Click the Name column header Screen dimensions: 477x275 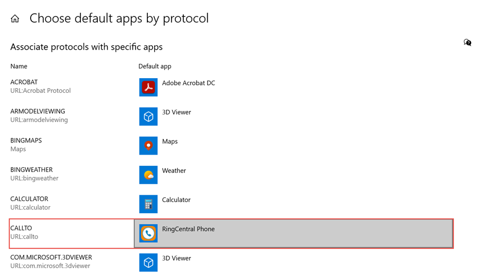[19, 67]
